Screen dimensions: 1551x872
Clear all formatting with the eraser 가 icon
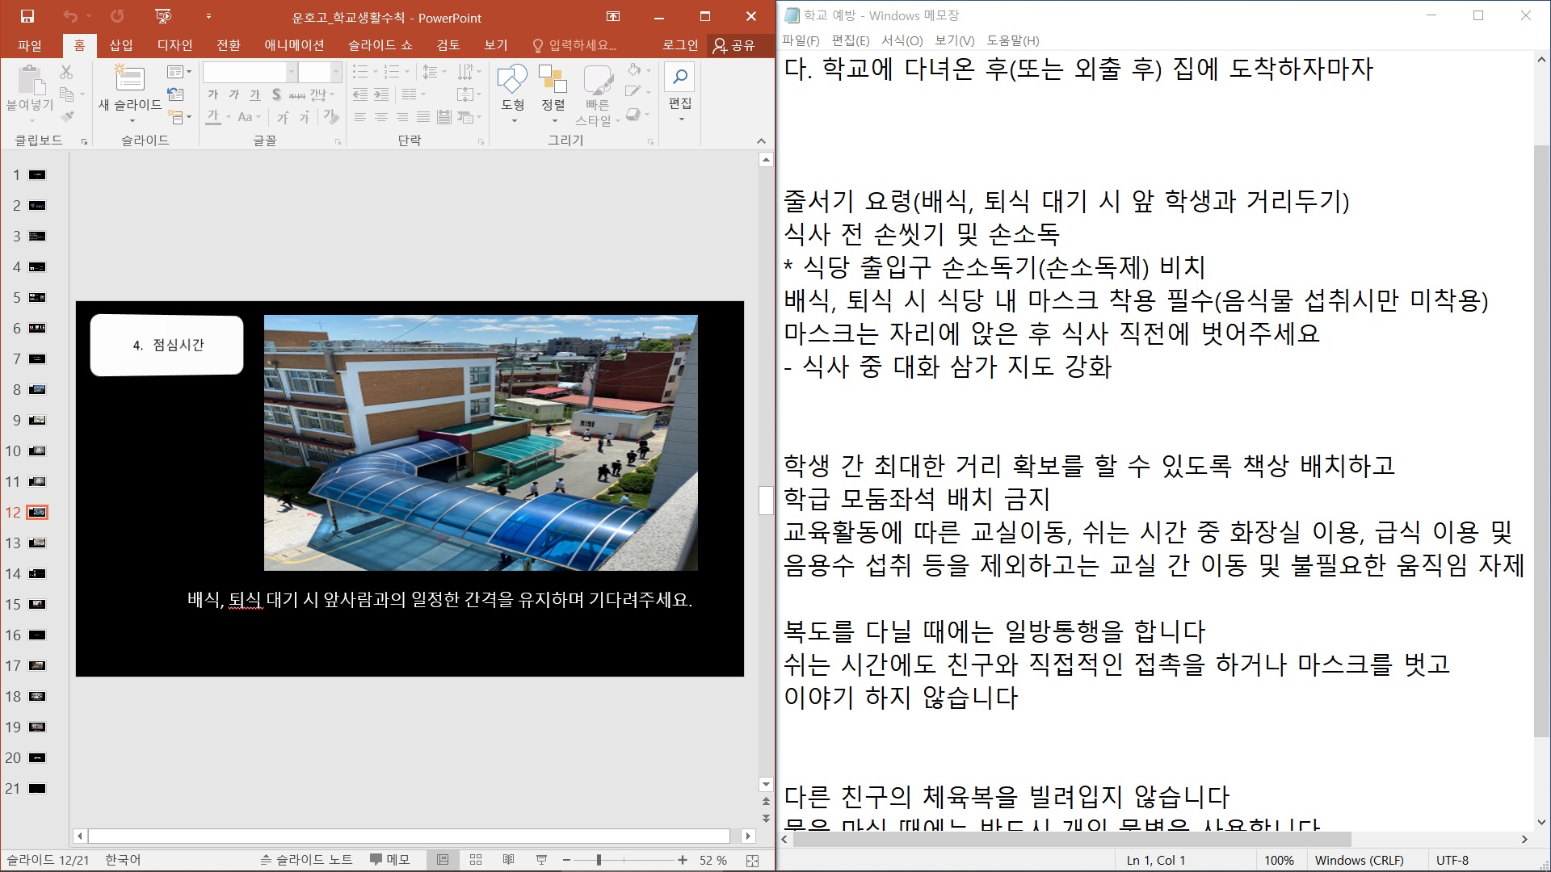pyautogui.click(x=331, y=118)
